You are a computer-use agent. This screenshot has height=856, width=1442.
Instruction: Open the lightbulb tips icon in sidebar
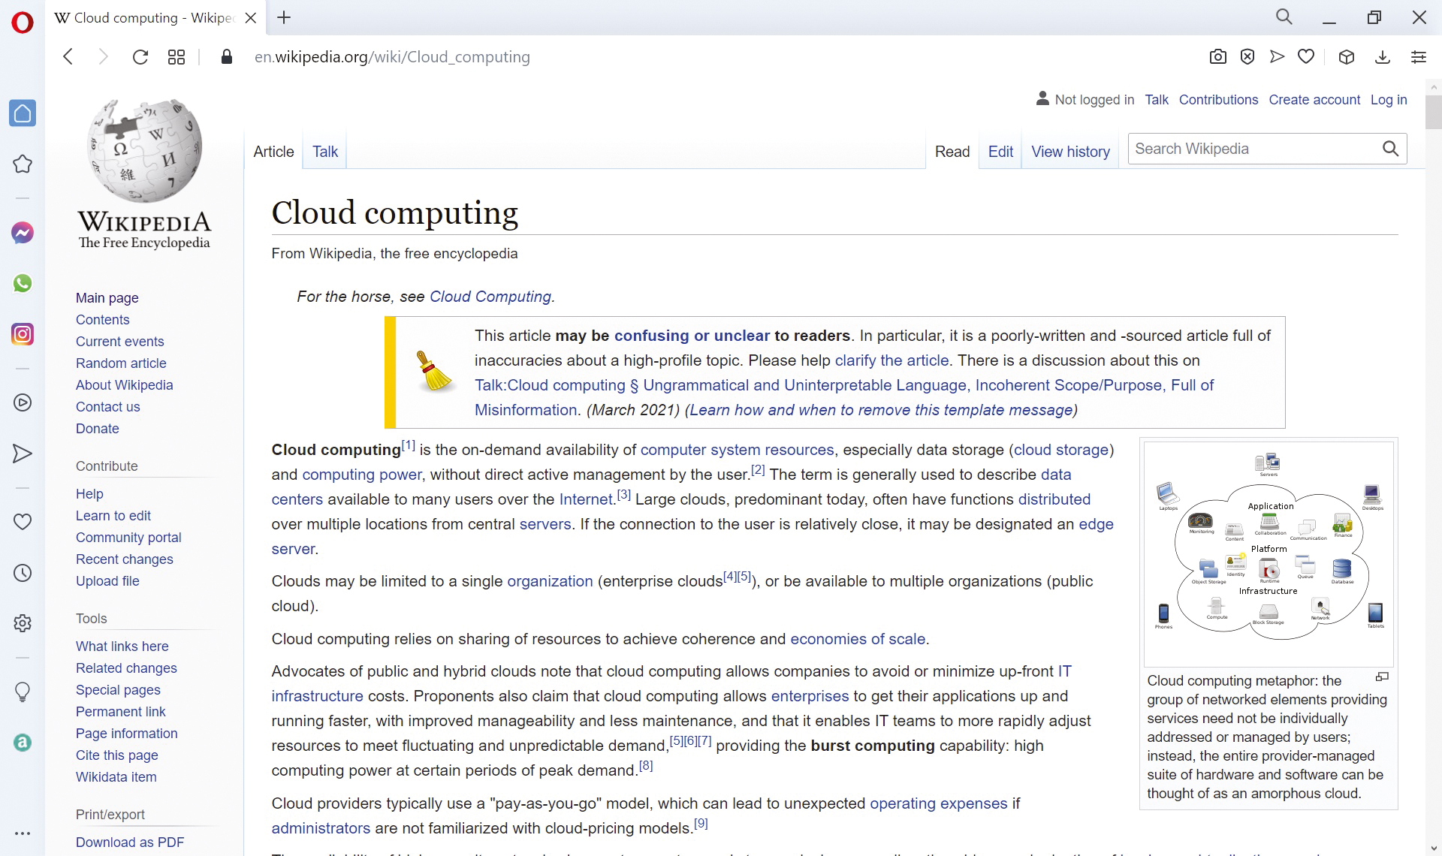[x=23, y=692]
